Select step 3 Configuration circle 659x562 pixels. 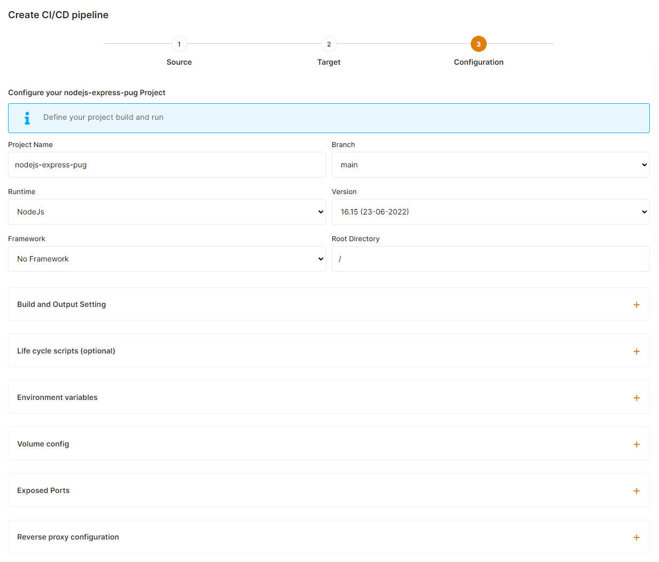(479, 44)
